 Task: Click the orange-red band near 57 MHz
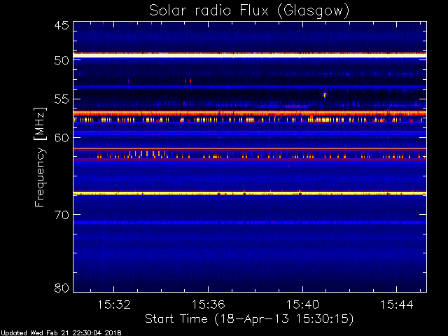[x=250, y=113]
